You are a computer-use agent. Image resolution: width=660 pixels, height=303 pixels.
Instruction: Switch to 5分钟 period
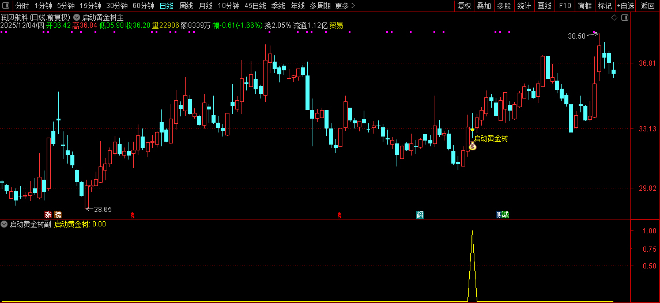click(66, 6)
